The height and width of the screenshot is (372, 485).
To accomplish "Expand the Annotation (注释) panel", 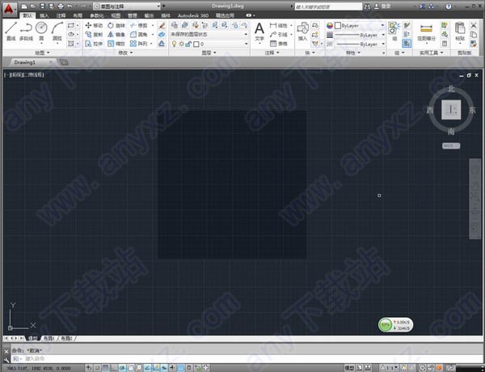I will click(x=272, y=53).
